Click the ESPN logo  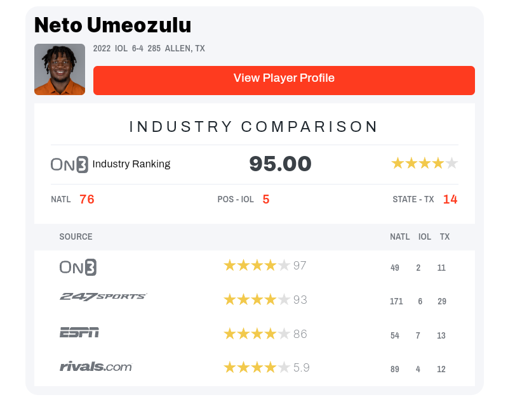pos(79,332)
